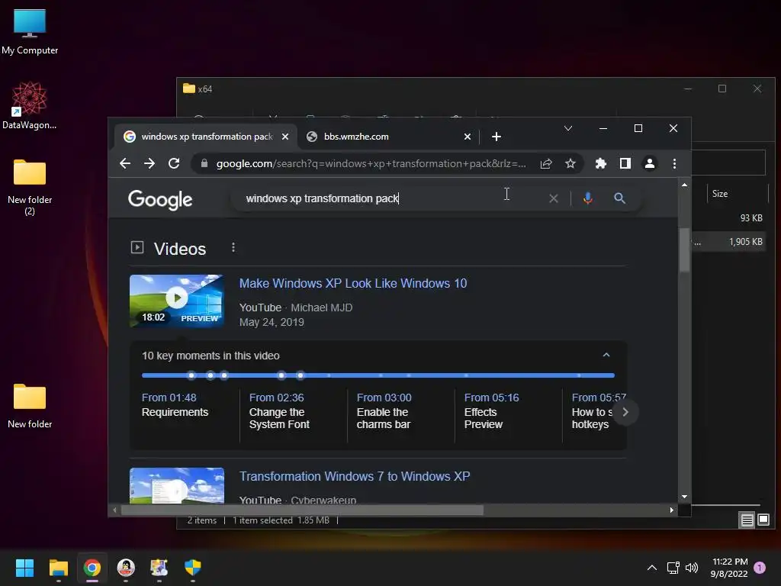Click Chrome icon on taskbar
The height and width of the screenshot is (586, 781).
(x=92, y=568)
